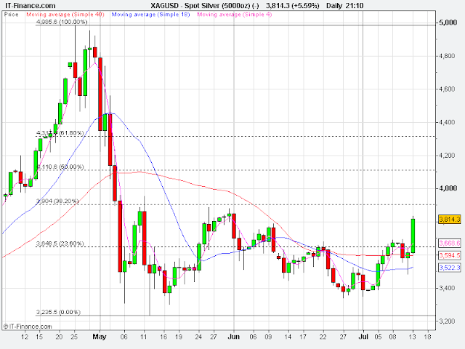Click the magenta 3,668.6 moving average tag

[450, 244]
